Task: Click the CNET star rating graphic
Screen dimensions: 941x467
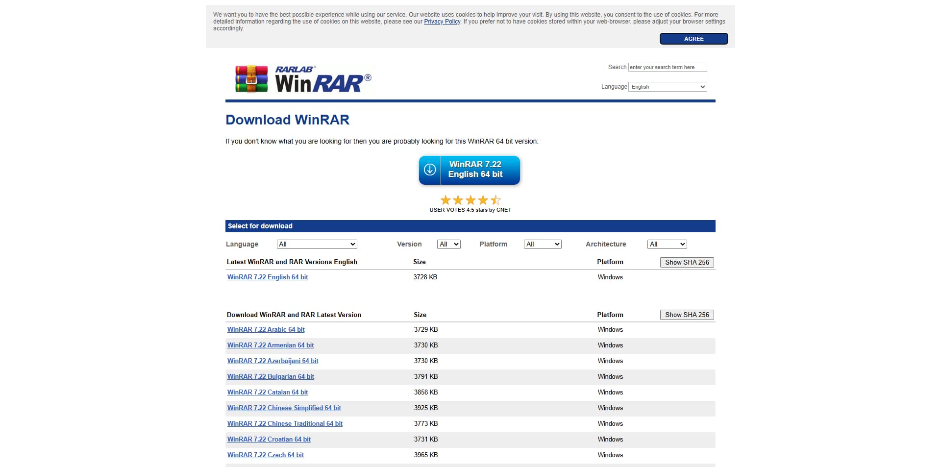Action: [x=470, y=200]
